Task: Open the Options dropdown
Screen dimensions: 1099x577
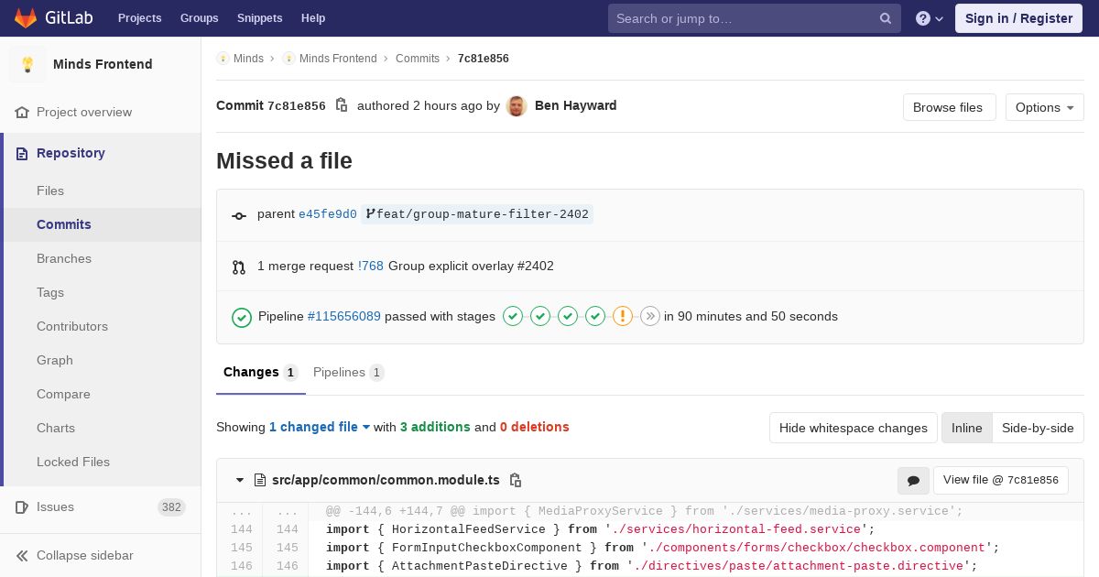Action: point(1044,107)
